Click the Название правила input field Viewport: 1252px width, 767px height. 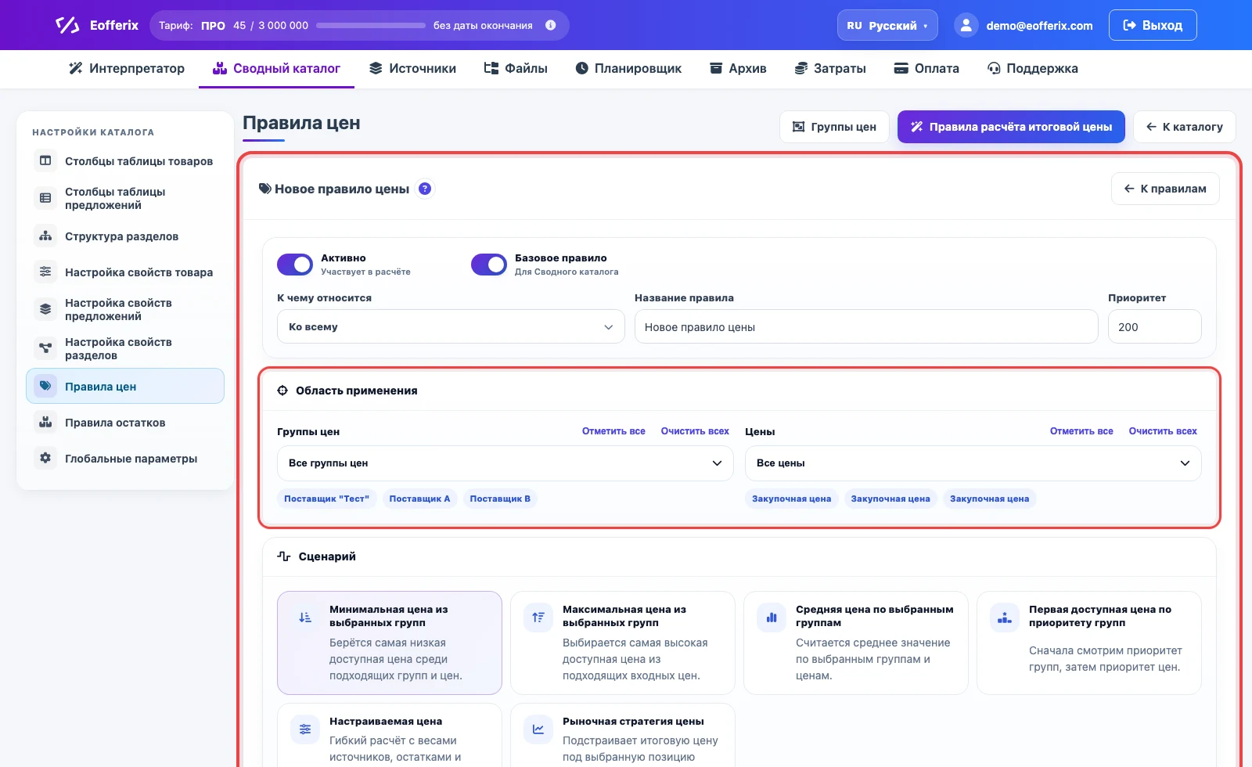[x=866, y=326]
